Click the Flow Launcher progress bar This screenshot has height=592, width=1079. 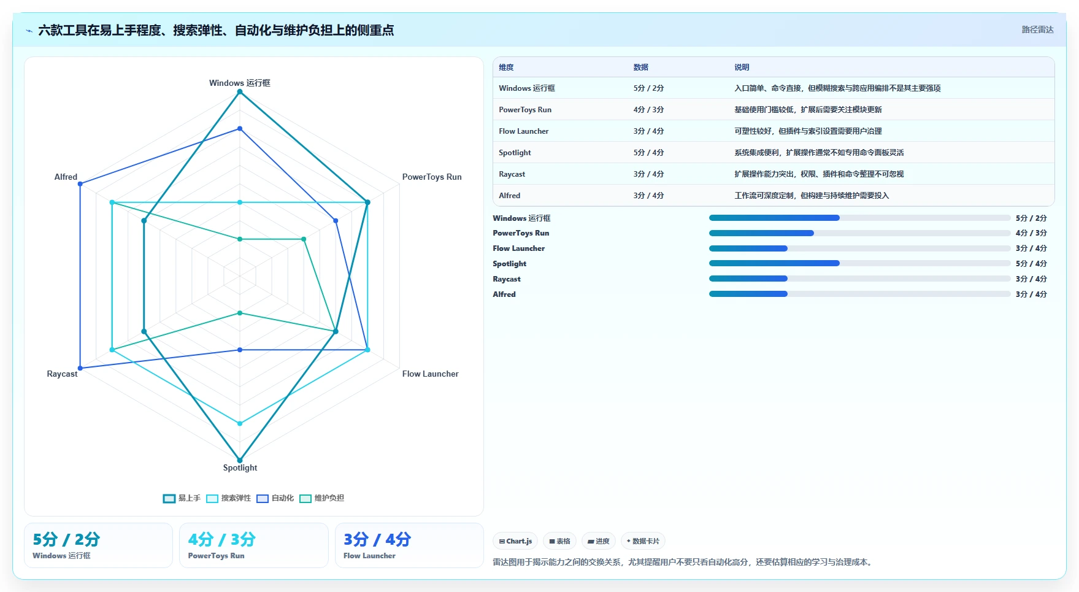(x=859, y=248)
